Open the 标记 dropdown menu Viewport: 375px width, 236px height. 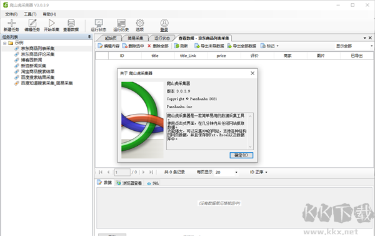click(269, 46)
